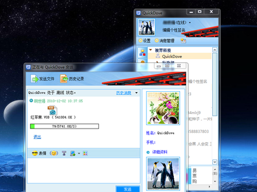This screenshot has width=257, height=192.
Task: Click the QuickDove offline status text
Action: click(x=52, y=93)
